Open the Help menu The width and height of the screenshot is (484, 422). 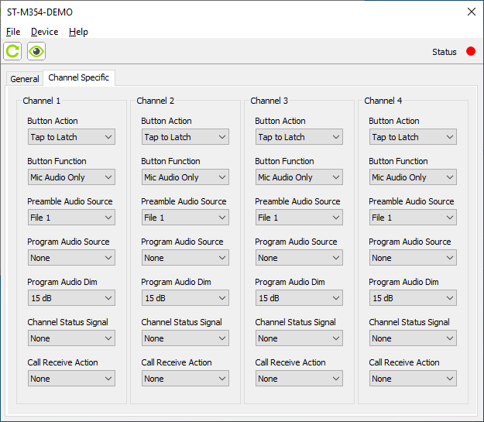pyautogui.click(x=78, y=32)
